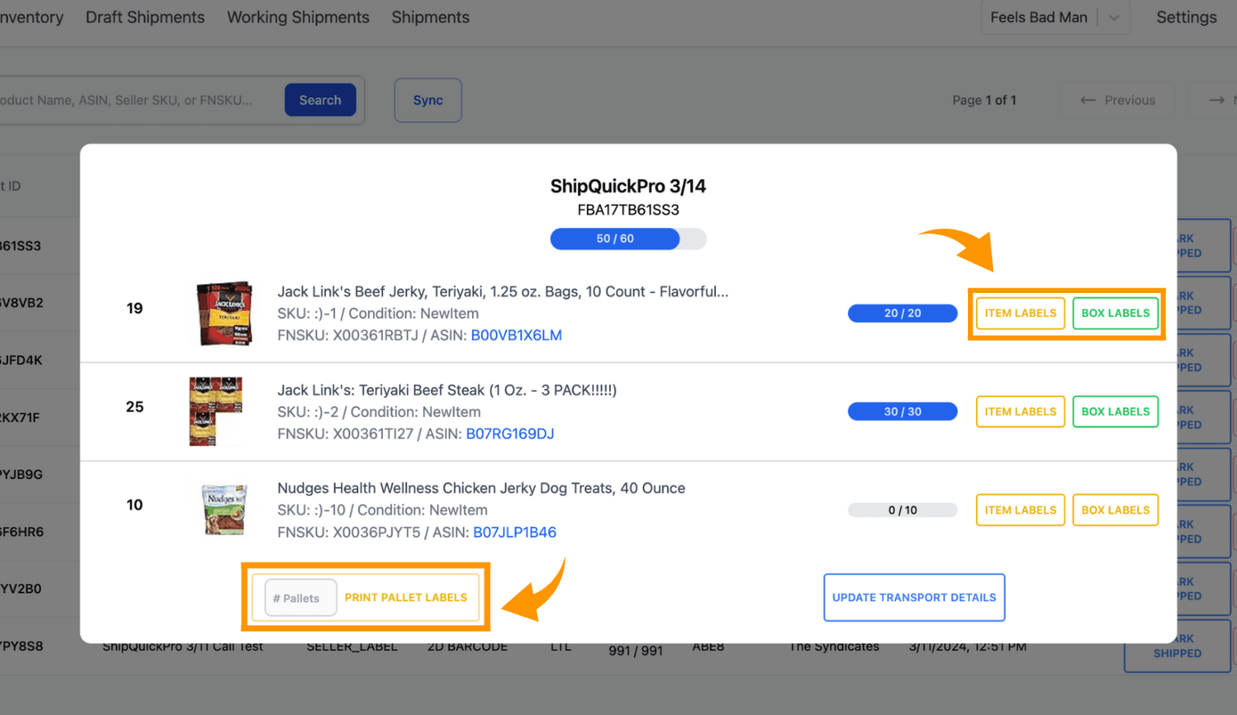Click the PRINT PALLET LABELS button
Screen dimensions: 1237x715
click(406, 597)
